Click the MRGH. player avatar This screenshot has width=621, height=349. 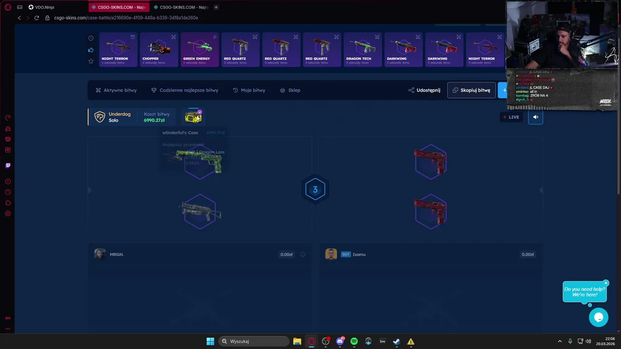pyautogui.click(x=100, y=254)
